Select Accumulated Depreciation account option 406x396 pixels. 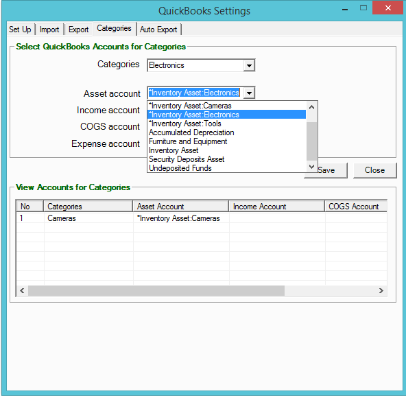(226, 132)
